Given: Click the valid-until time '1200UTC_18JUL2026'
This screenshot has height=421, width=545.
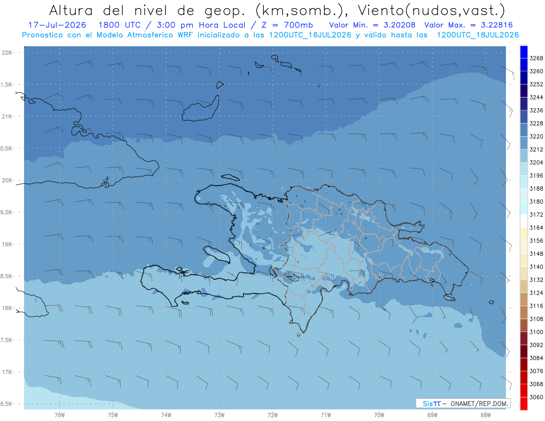Looking at the screenshot, I should coord(478,35).
